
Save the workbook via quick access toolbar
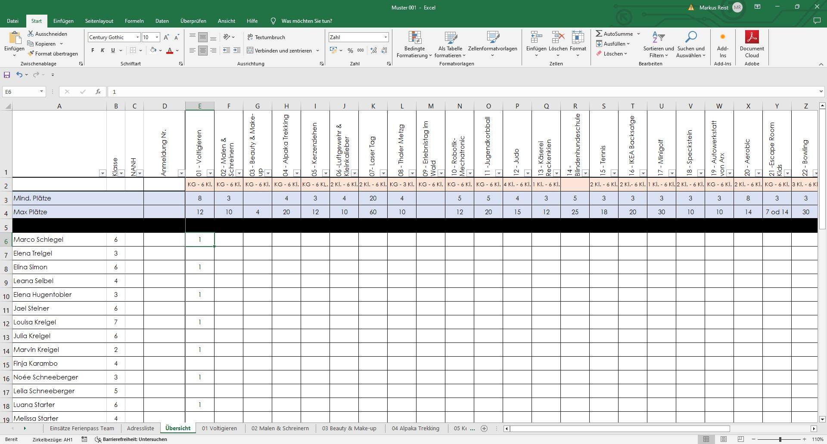coord(6,74)
